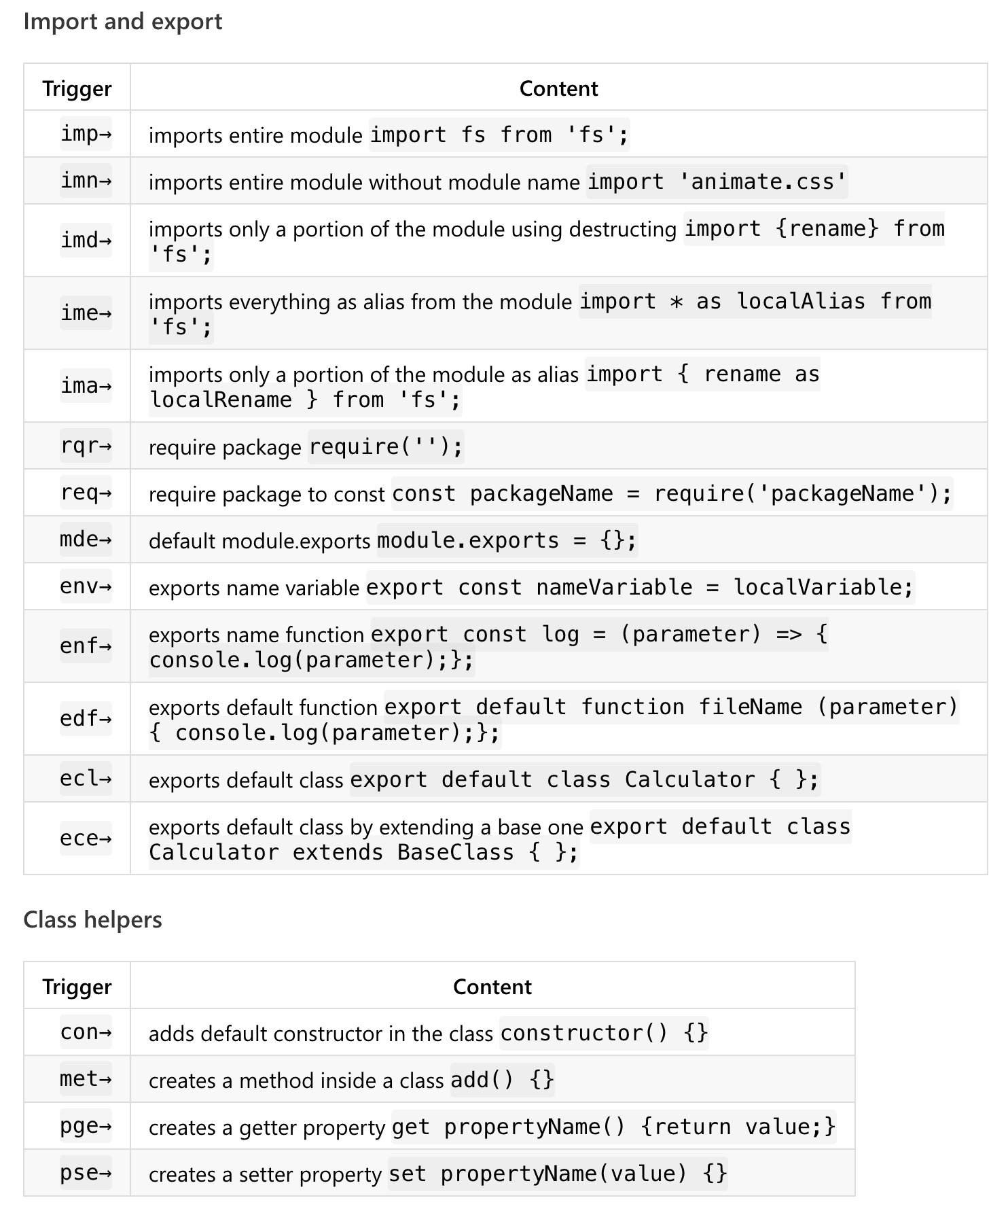Screen dimensions: 1008x1215
Task: Click the constructor() {} code snippet
Action: (x=604, y=1033)
